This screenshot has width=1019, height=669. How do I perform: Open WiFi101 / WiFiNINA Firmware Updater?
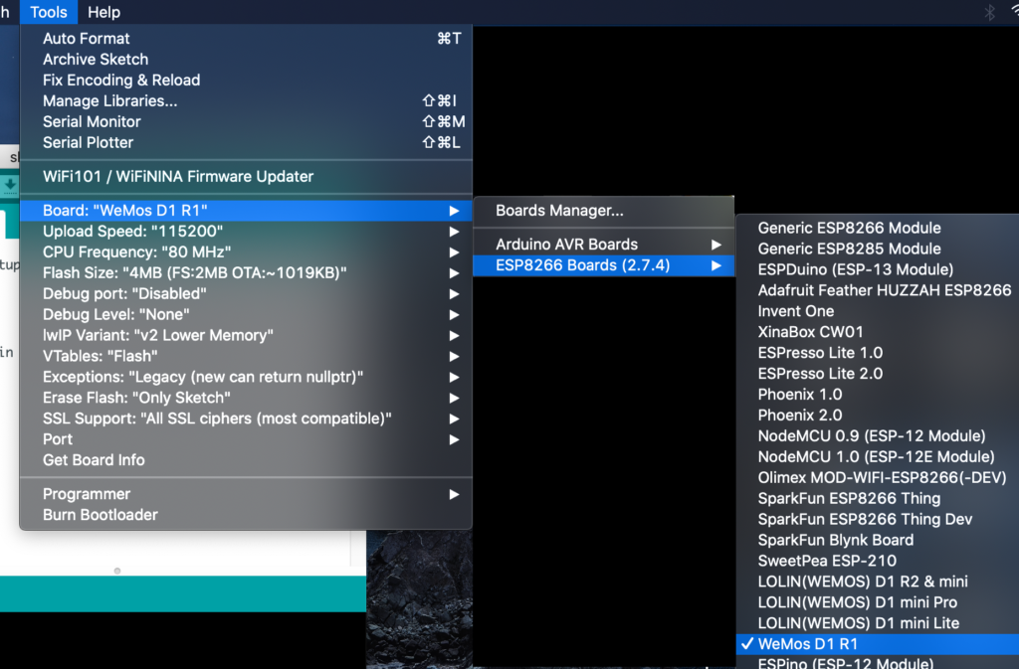[x=247, y=177]
